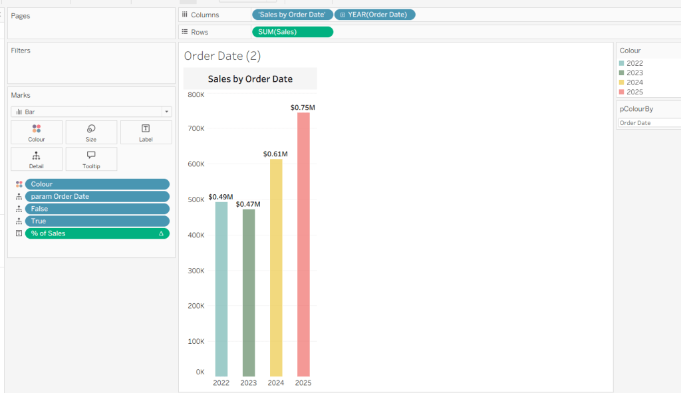Image resolution: width=681 pixels, height=393 pixels.
Task: Select 2025 in the colour legend
Action: click(634, 92)
